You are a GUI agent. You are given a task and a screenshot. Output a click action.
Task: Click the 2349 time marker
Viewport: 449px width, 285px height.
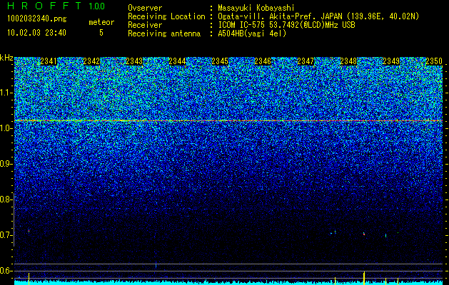391,61
